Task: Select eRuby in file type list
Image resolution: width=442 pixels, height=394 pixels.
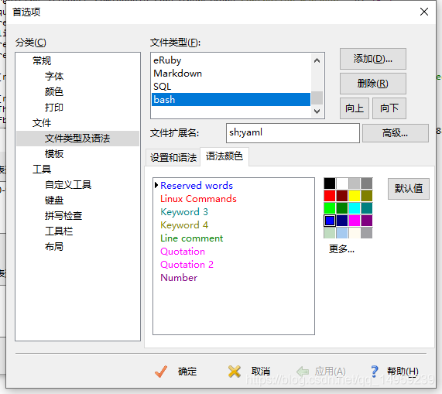Action: [231, 60]
